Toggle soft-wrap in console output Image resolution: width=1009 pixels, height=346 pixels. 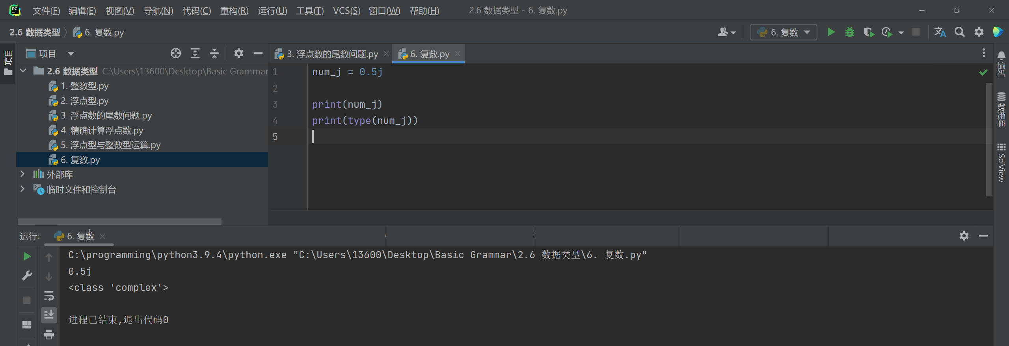coord(49,296)
